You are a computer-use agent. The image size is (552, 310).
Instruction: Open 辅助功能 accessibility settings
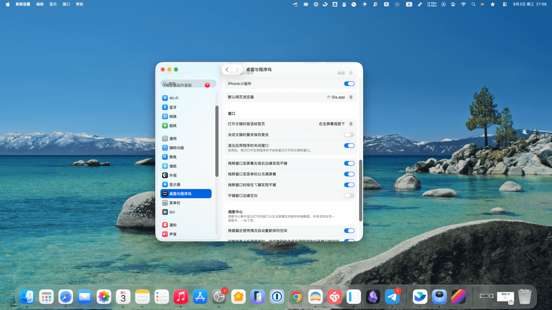[x=176, y=148]
